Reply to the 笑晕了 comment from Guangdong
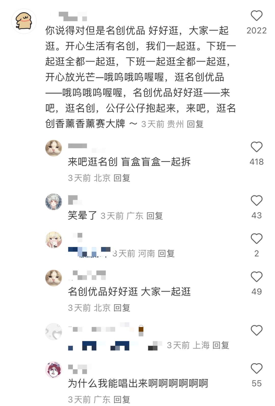This screenshot has width=275, height=406. [155, 216]
